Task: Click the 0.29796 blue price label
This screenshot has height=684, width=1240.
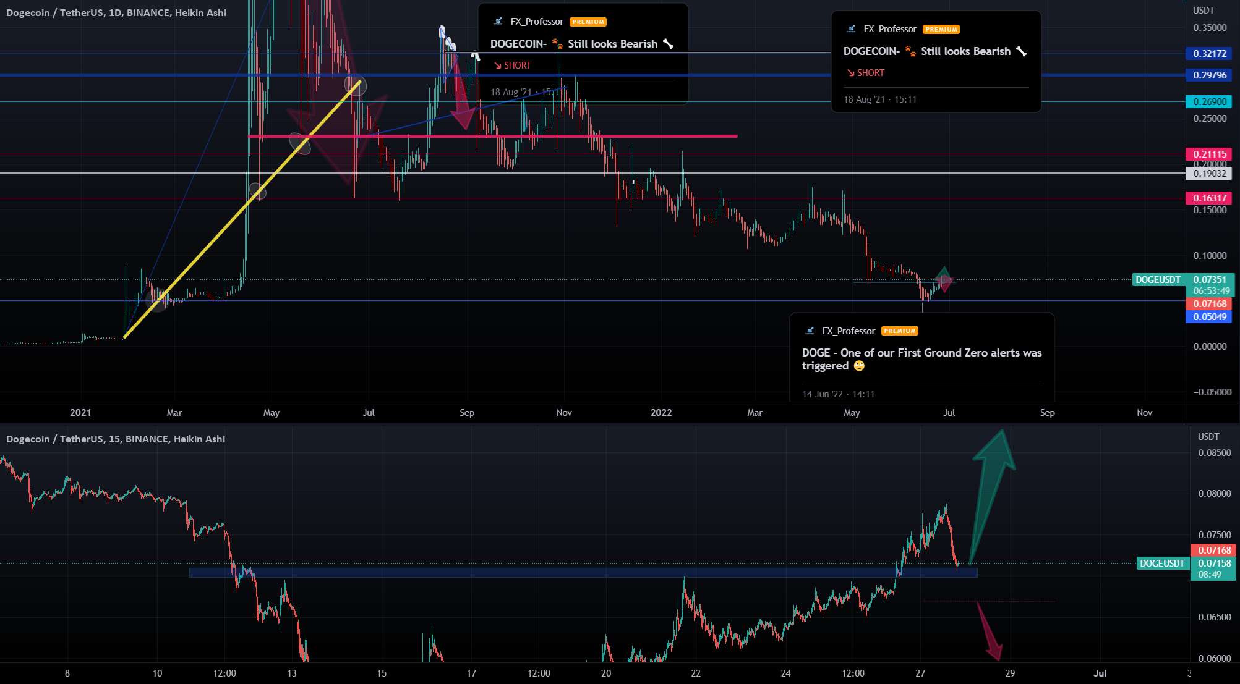Action: (x=1210, y=75)
